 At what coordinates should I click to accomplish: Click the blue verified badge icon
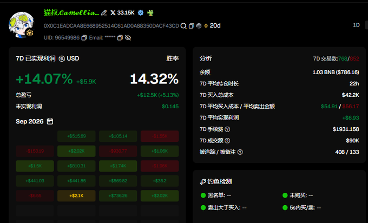pyautogui.click(x=141, y=12)
